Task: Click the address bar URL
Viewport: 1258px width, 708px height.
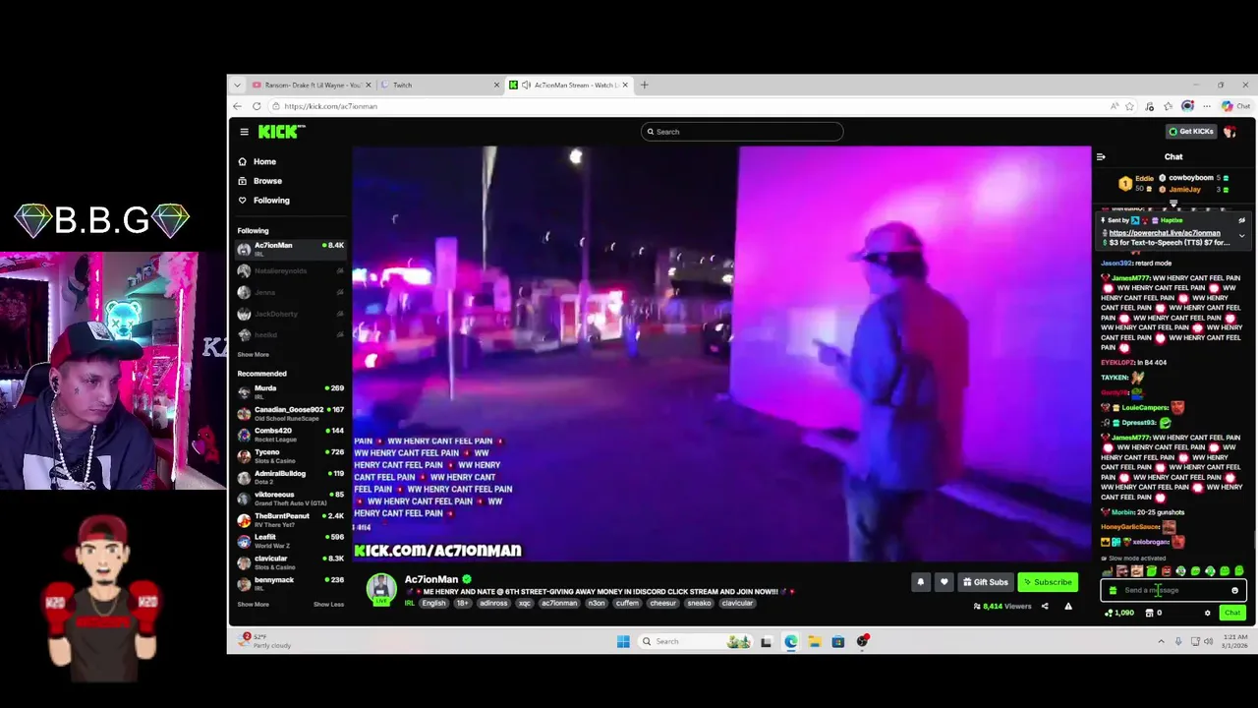Action: 330,106
